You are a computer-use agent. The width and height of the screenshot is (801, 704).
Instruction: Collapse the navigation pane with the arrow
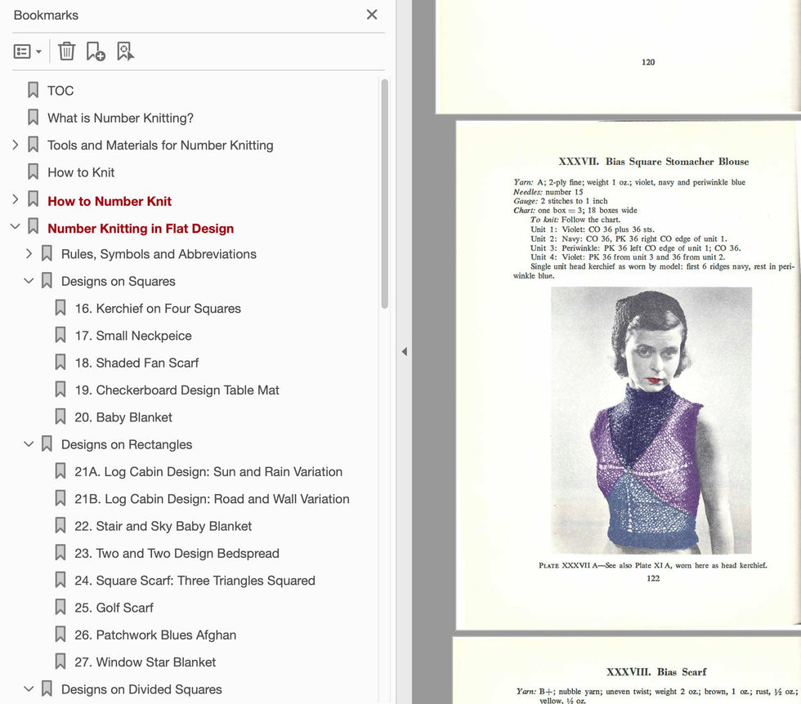404,351
